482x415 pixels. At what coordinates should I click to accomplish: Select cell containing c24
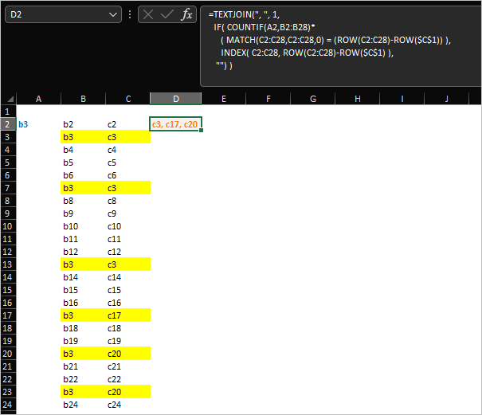(x=128, y=405)
